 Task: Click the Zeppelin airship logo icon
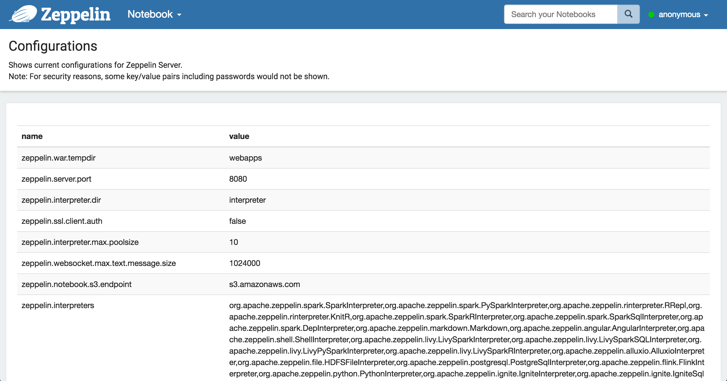(23, 14)
